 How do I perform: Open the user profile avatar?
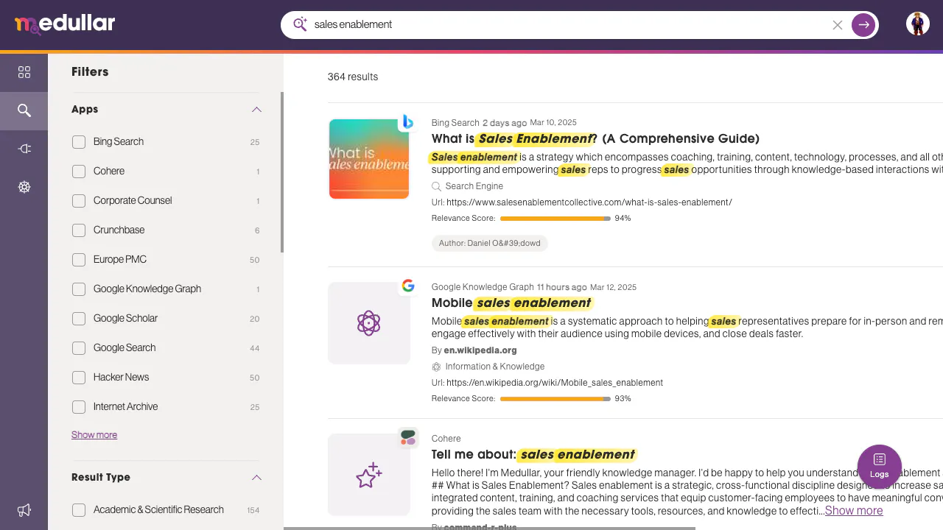pyautogui.click(x=918, y=24)
